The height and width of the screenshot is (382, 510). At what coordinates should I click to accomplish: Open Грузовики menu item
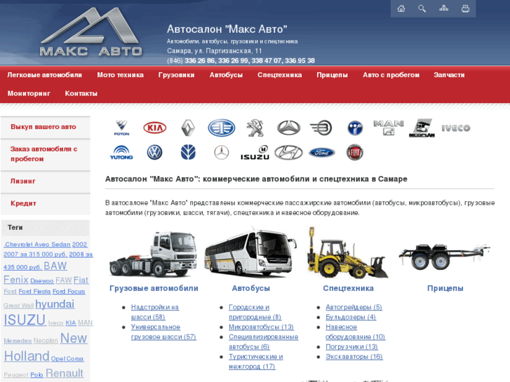pos(176,75)
